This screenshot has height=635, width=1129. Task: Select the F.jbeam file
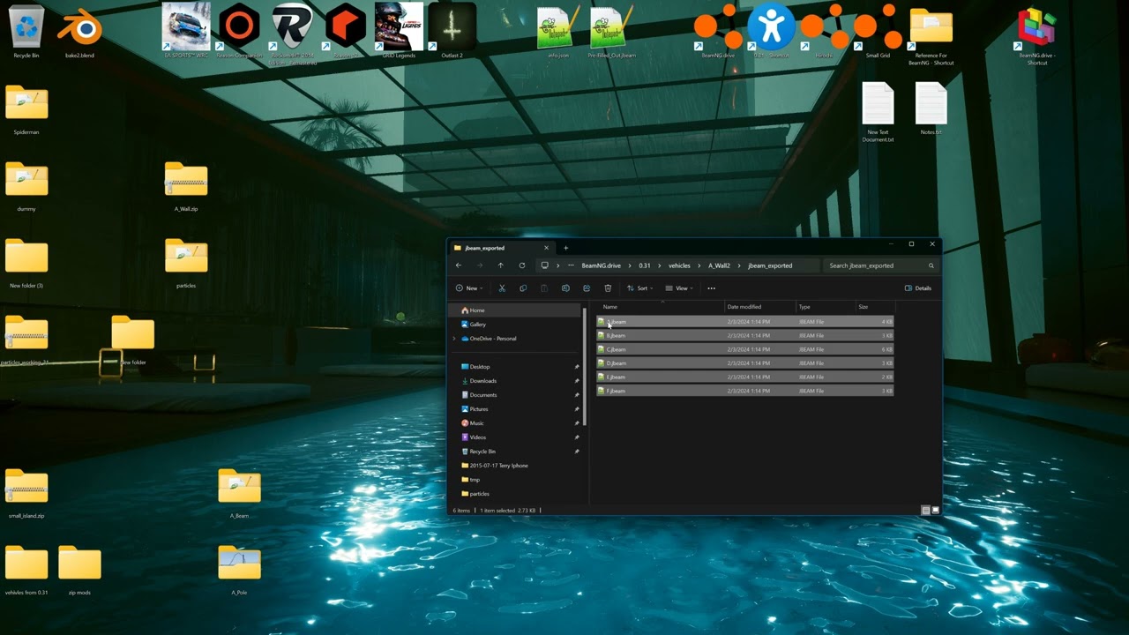click(745, 391)
